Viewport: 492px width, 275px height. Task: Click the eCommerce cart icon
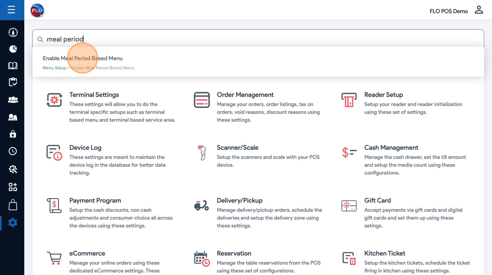tap(54, 258)
